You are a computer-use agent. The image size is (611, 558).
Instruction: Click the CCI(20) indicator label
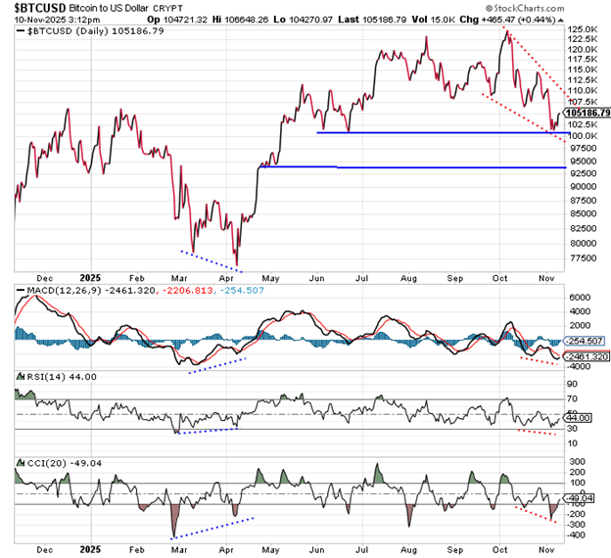[x=41, y=462]
